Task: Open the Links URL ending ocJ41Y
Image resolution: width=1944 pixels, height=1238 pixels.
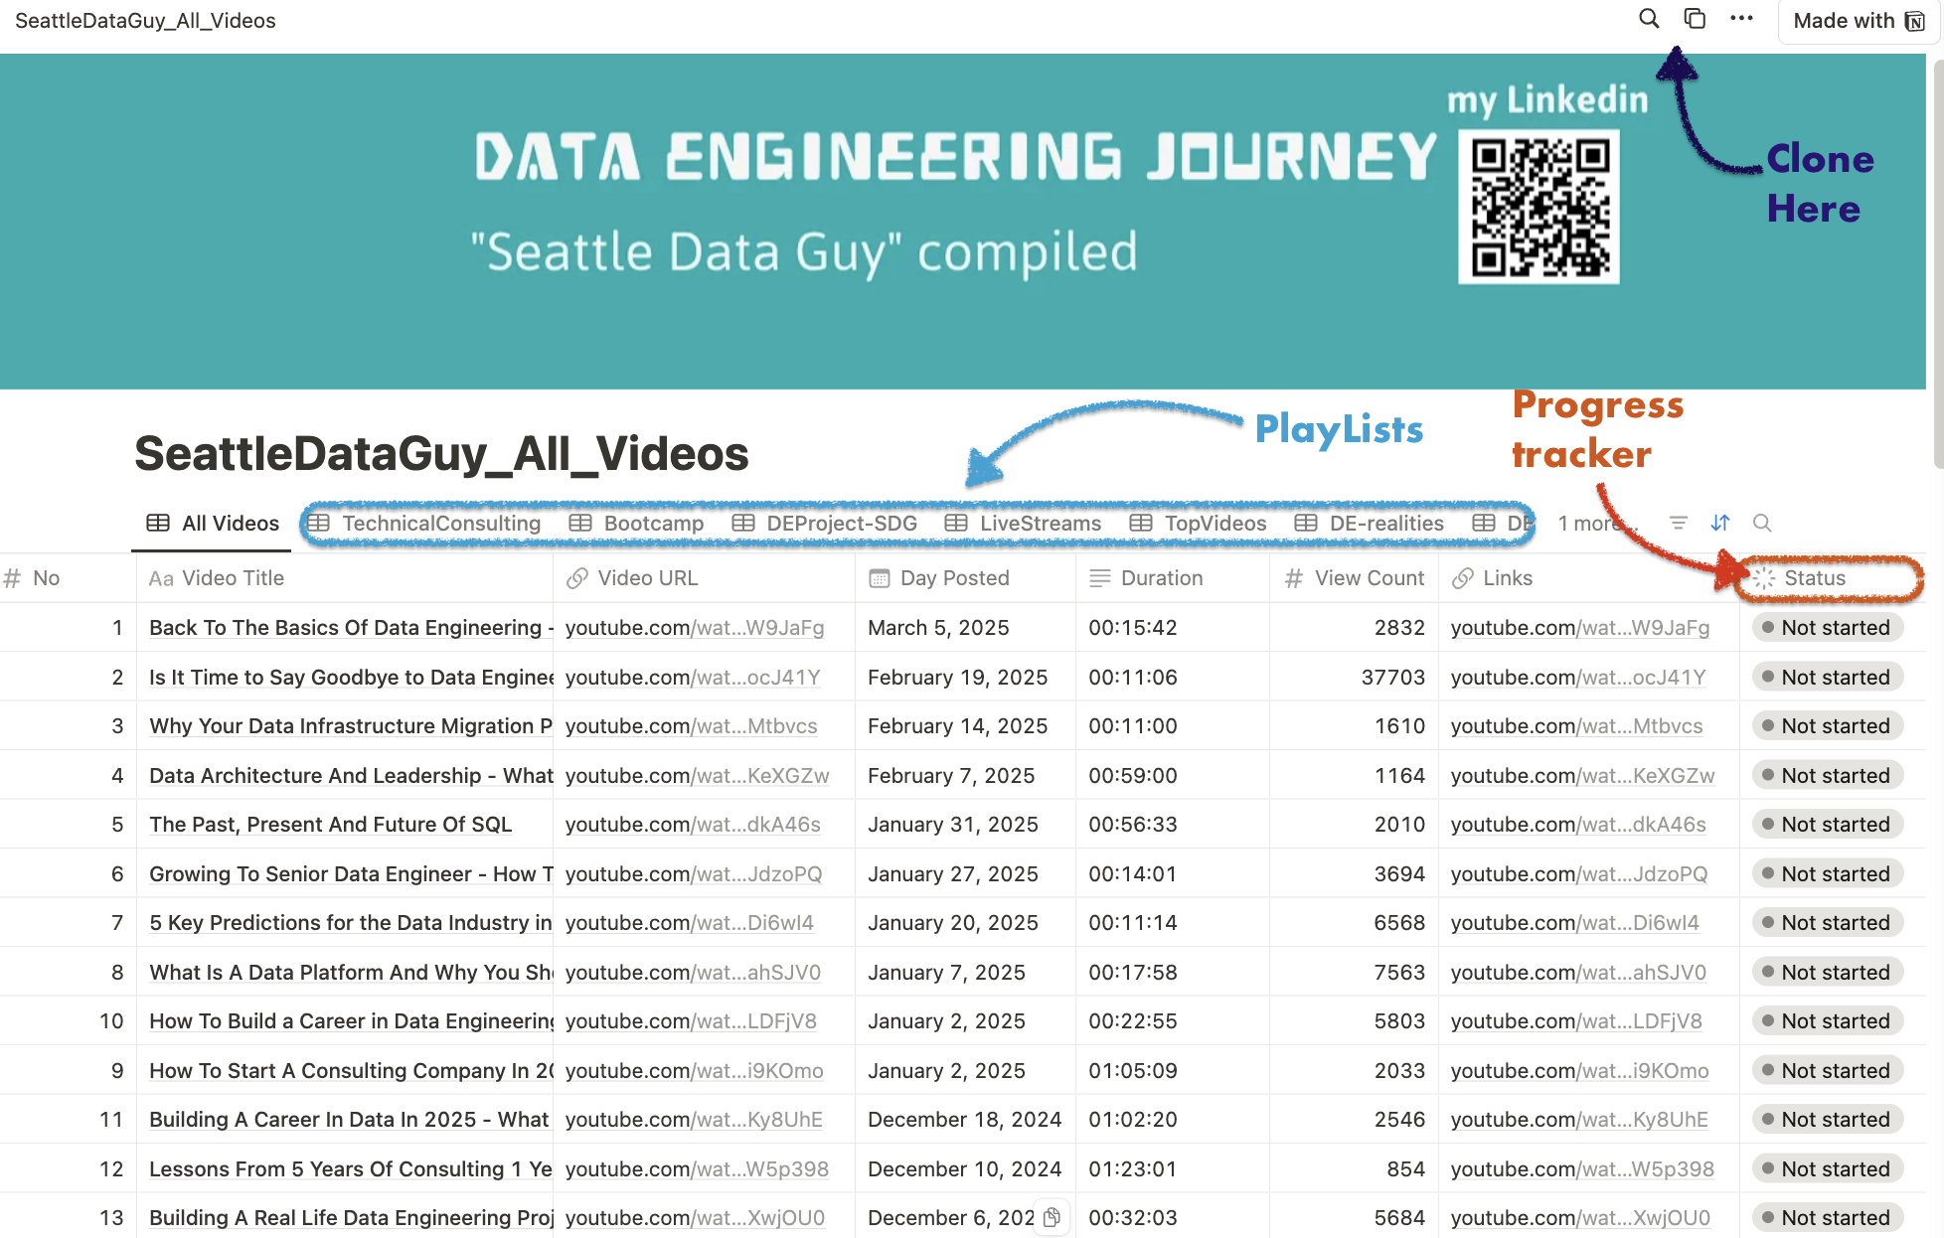Action: pos(1578,678)
